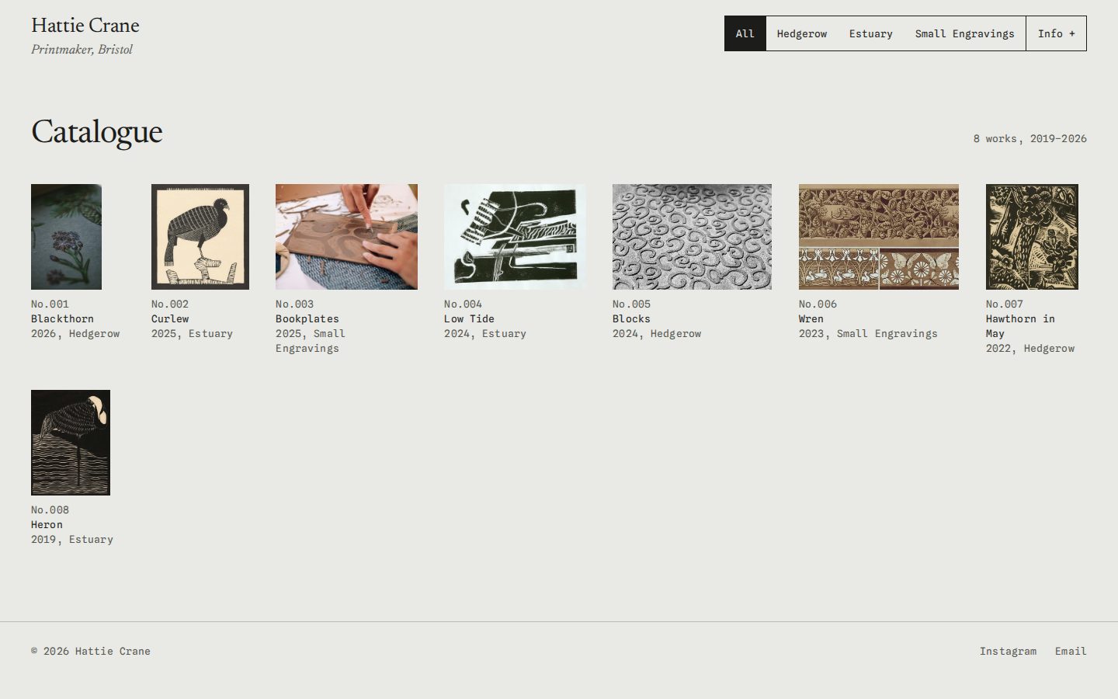This screenshot has width=1118, height=699.
Task: Click the "2019, Estuary" caption
Action: 72,539
